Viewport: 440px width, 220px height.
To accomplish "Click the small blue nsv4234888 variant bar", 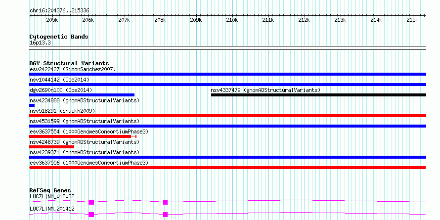I will 32,105.
